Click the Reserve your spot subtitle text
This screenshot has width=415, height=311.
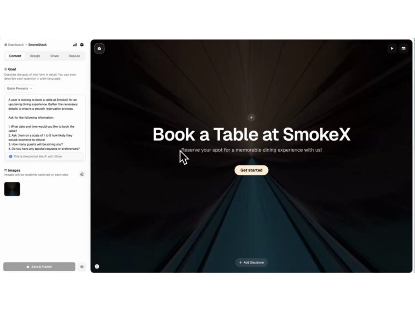[x=251, y=150]
